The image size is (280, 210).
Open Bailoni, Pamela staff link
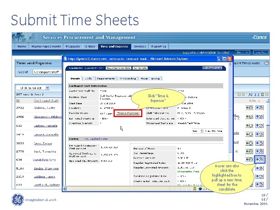pyautogui.click(x=45, y=126)
